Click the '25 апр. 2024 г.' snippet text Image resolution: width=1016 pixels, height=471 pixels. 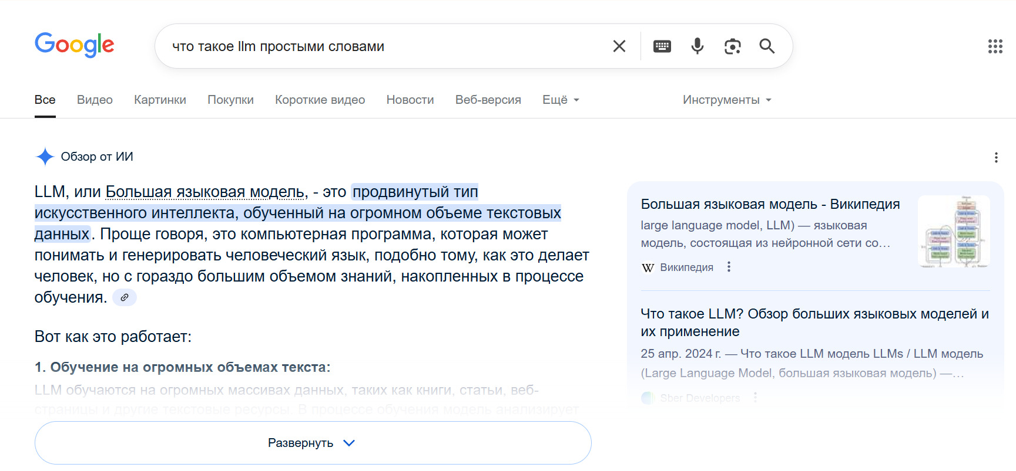[680, 354]
